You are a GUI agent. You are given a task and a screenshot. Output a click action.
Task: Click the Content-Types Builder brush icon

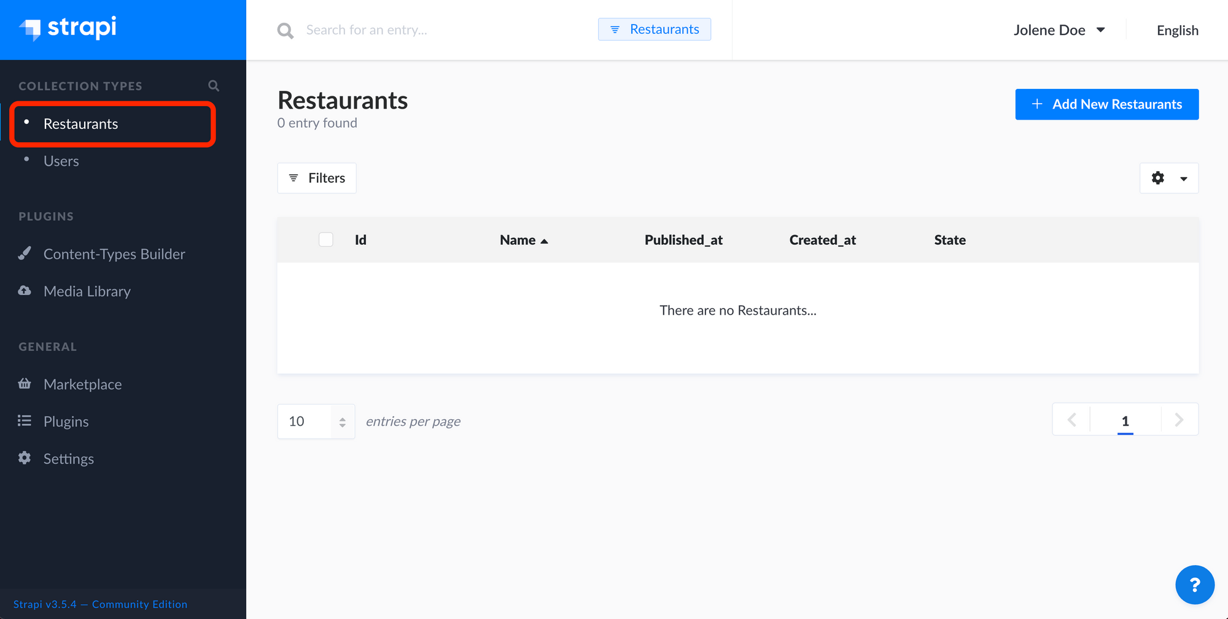pos(25,253)
